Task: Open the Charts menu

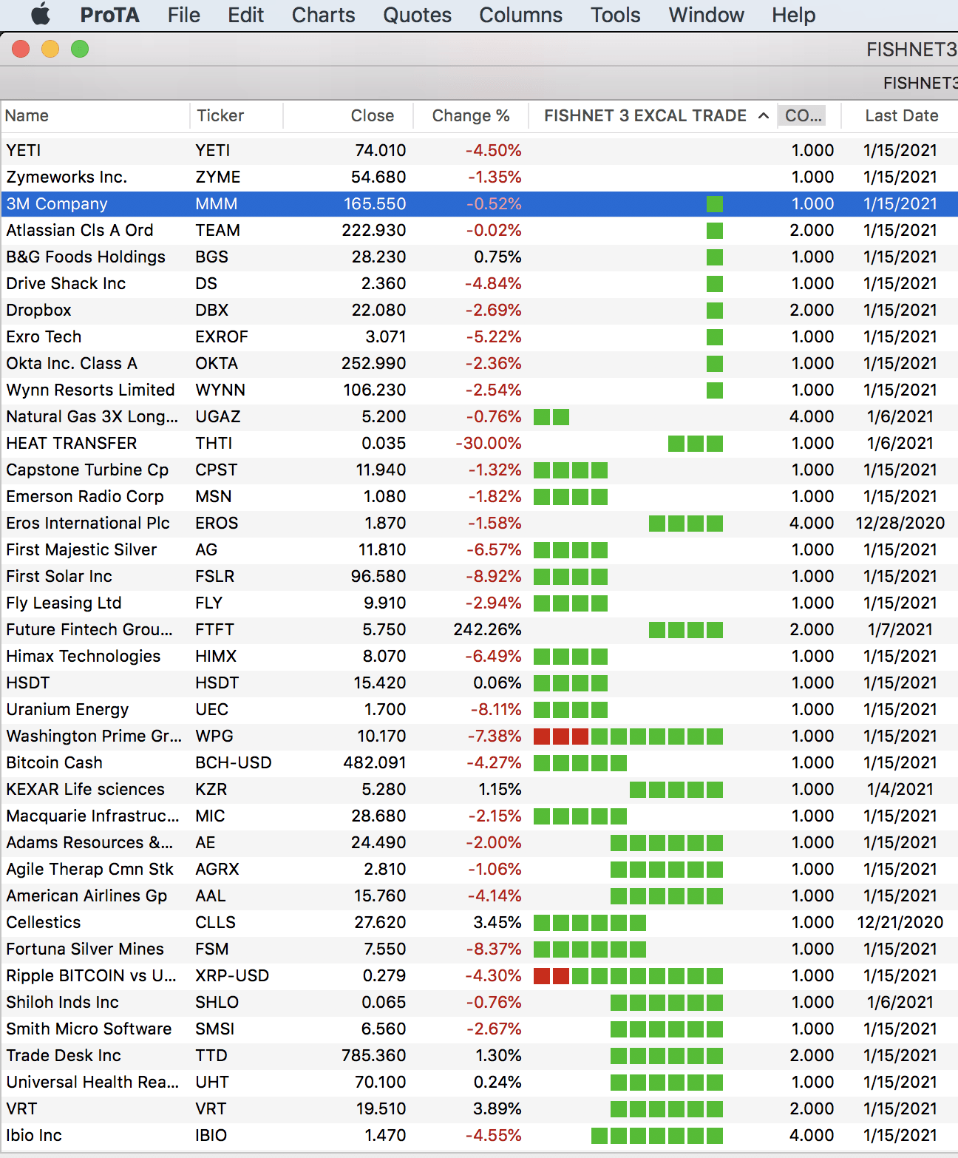Action: click(x=323, y=15)
